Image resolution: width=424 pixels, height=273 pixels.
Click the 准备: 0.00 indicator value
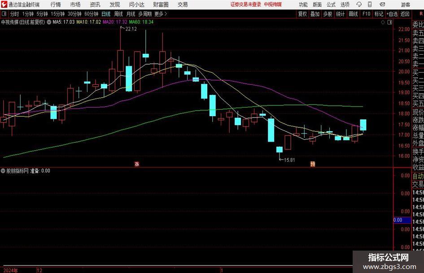40,171
